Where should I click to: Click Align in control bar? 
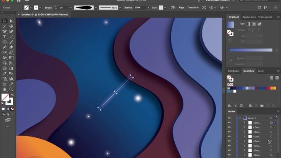coord(181,7)
